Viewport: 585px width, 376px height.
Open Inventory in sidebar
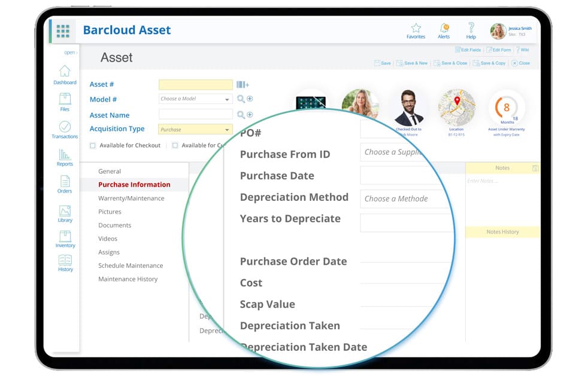click(65, 239)
